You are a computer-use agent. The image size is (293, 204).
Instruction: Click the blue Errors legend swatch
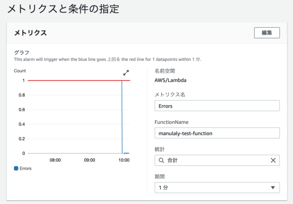tap(16, 168)
